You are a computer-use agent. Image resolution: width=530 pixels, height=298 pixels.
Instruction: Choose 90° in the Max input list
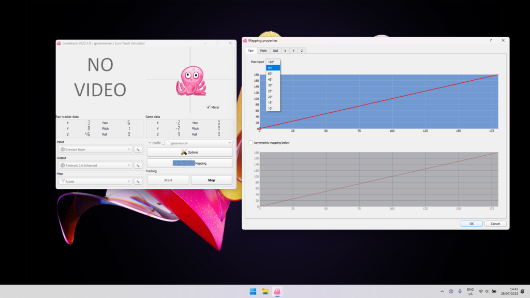[273, 68]
